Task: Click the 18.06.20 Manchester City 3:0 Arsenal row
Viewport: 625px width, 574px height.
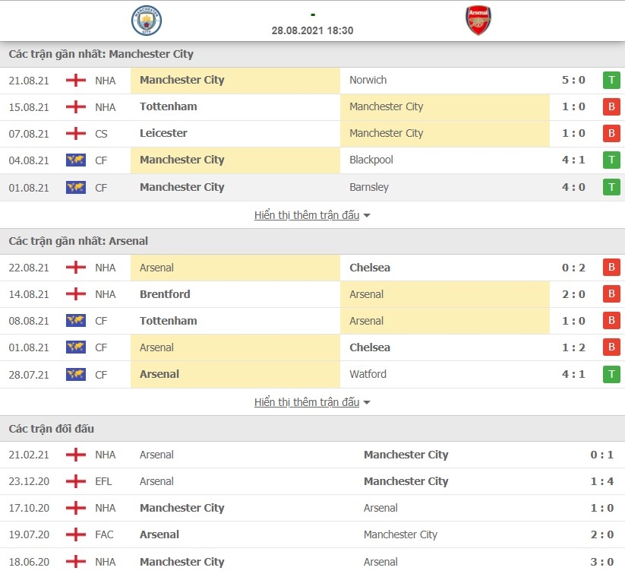Action: tap(313, 561)
